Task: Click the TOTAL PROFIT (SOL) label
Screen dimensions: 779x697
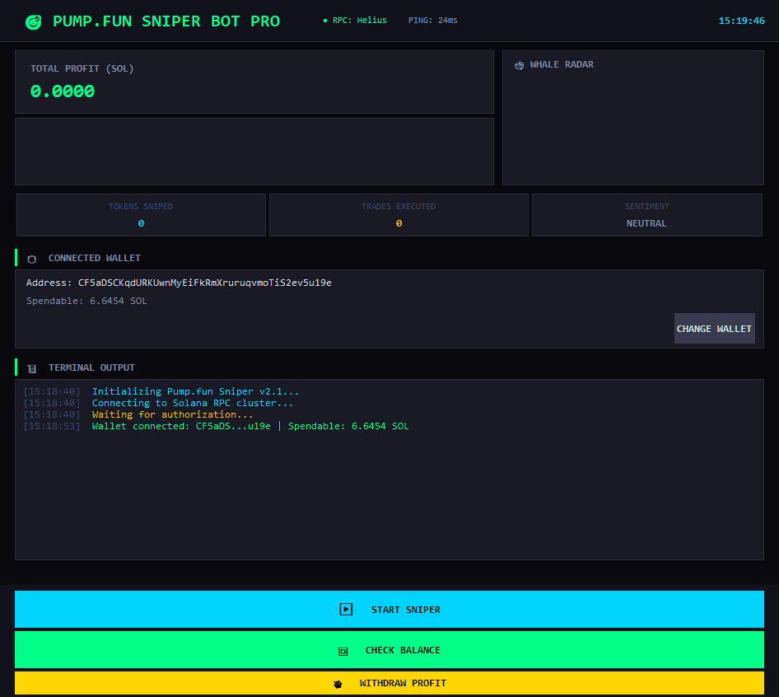Action: tap(82, 68)
